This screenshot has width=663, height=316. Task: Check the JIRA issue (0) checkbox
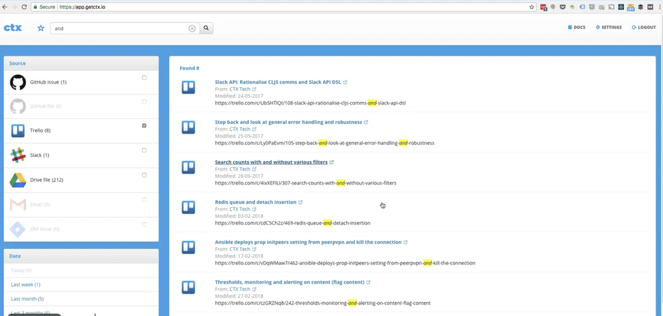[144, 225]
